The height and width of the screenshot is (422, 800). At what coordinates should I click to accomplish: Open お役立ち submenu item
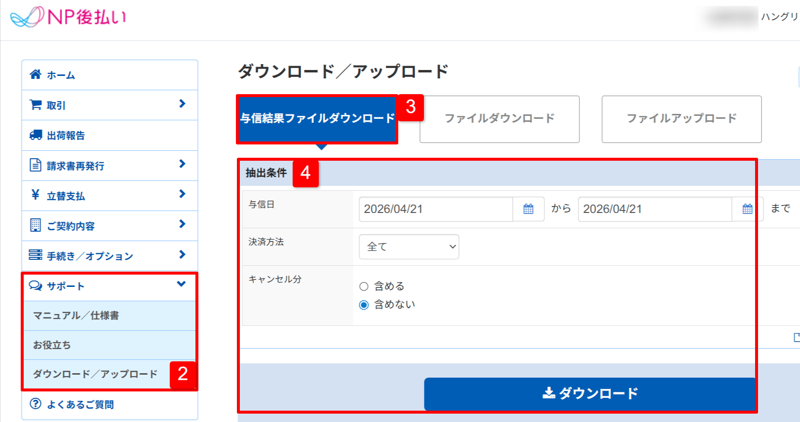[110, 345]
